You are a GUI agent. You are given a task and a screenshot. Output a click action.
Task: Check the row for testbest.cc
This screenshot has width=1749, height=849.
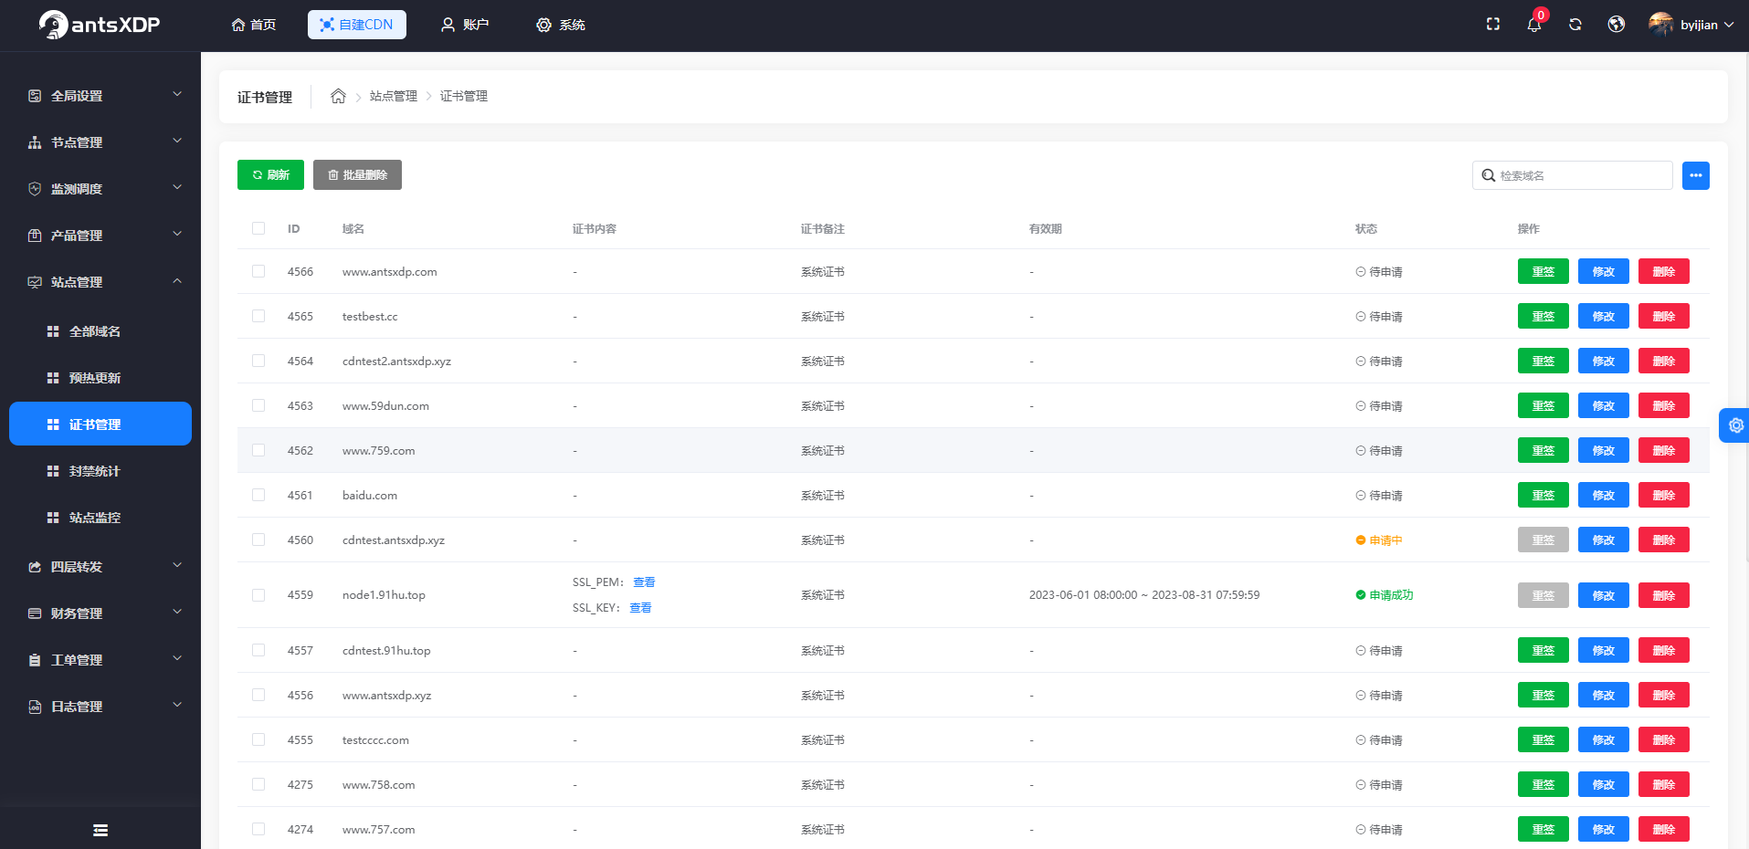click(258, 316)
